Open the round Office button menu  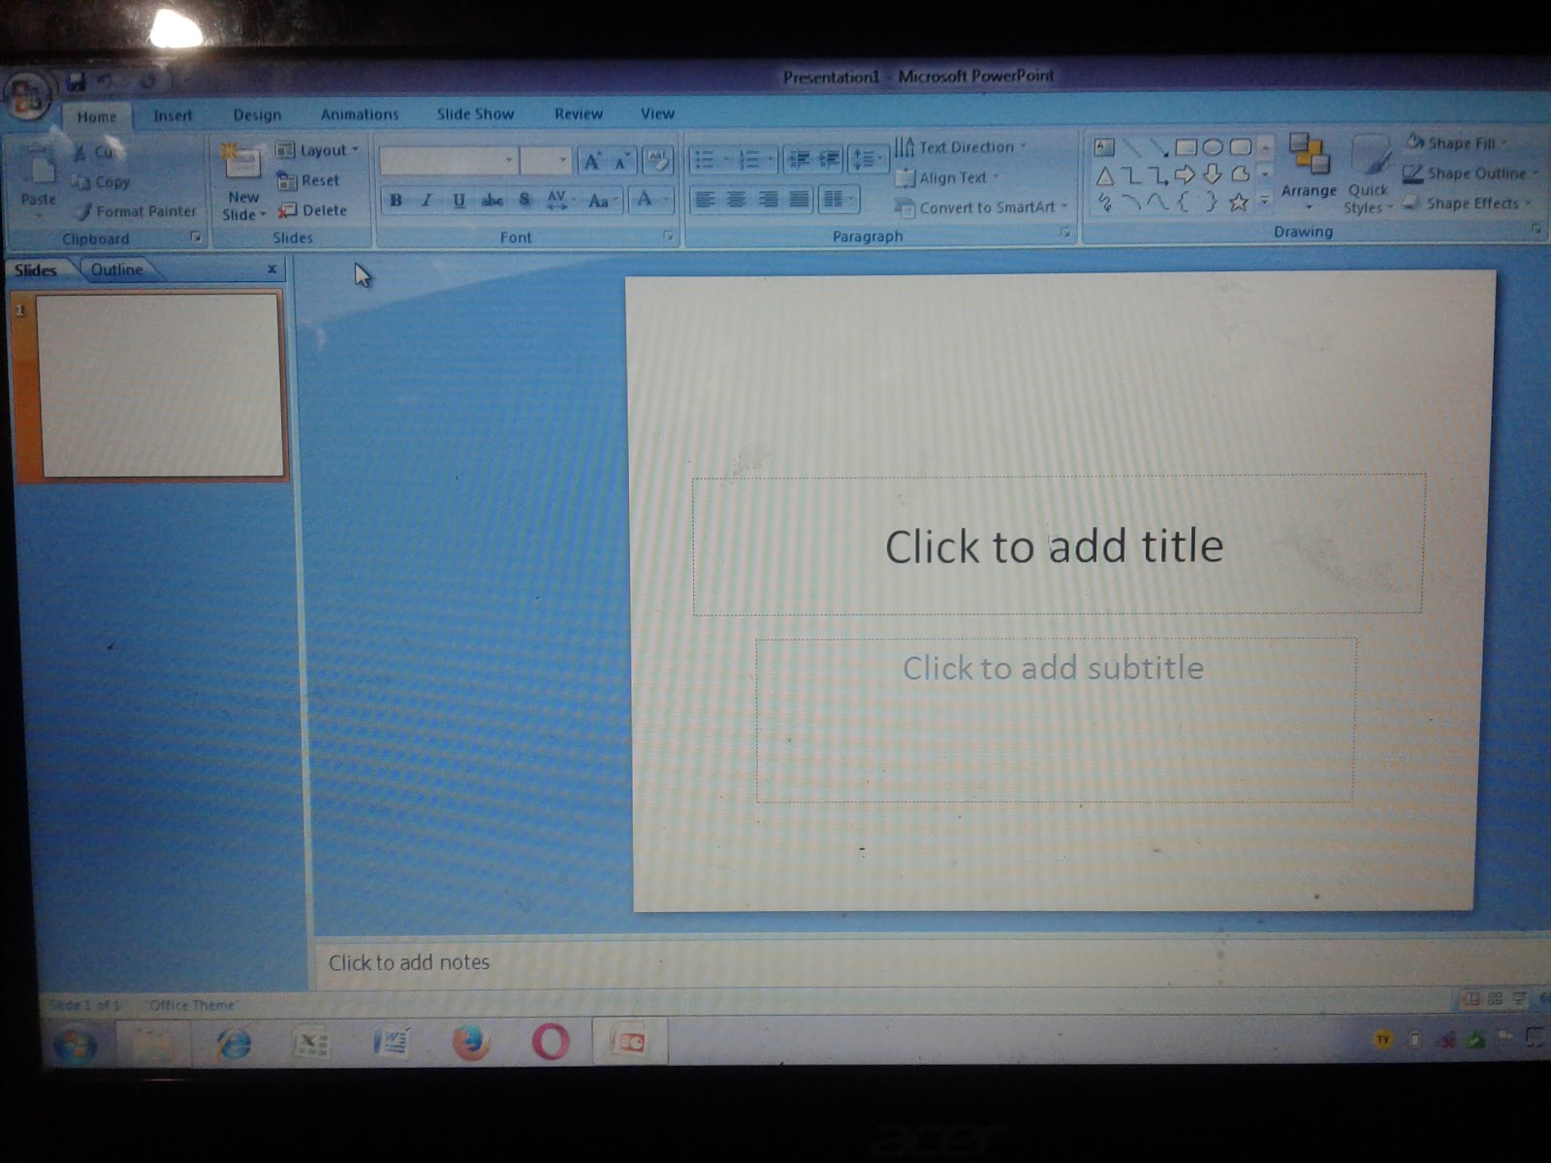point(26,97)
